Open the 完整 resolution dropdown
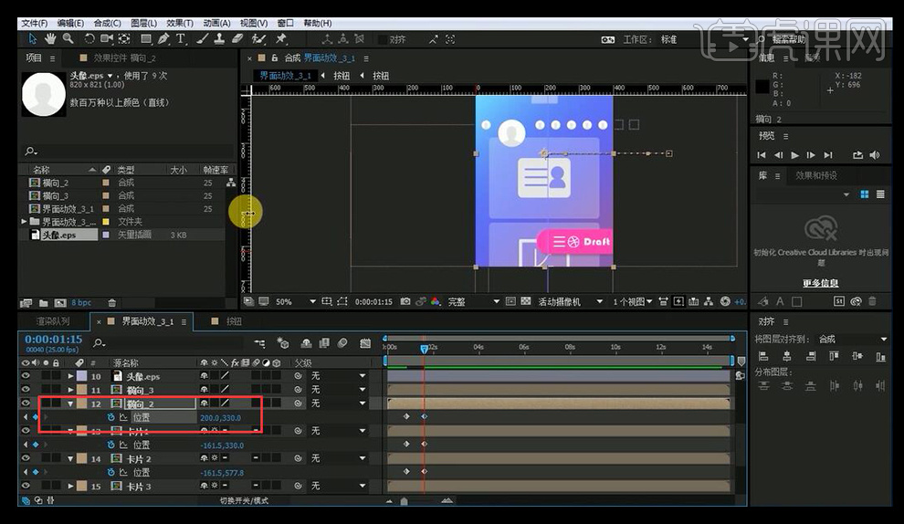This screenshot has height=524, width=904. coord(497,301)
